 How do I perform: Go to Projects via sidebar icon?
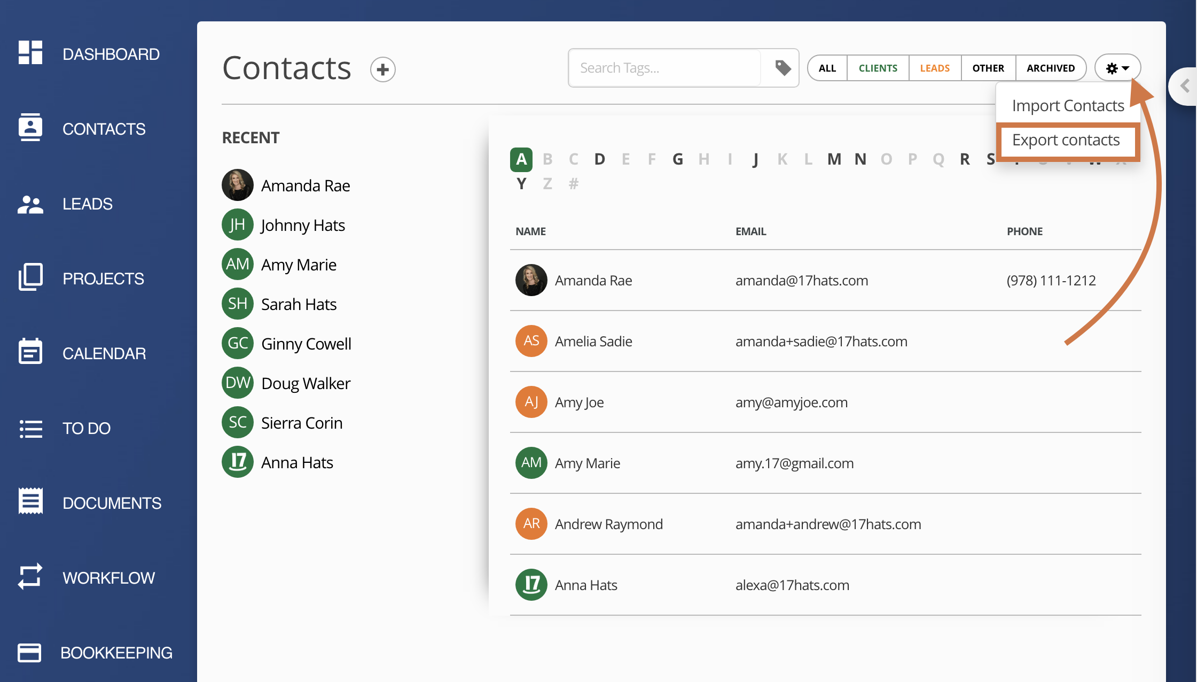30,277
